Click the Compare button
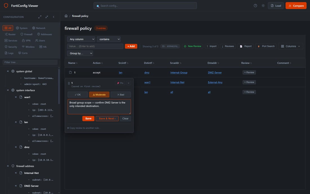 pyautogui.click(x=296, y=6)
